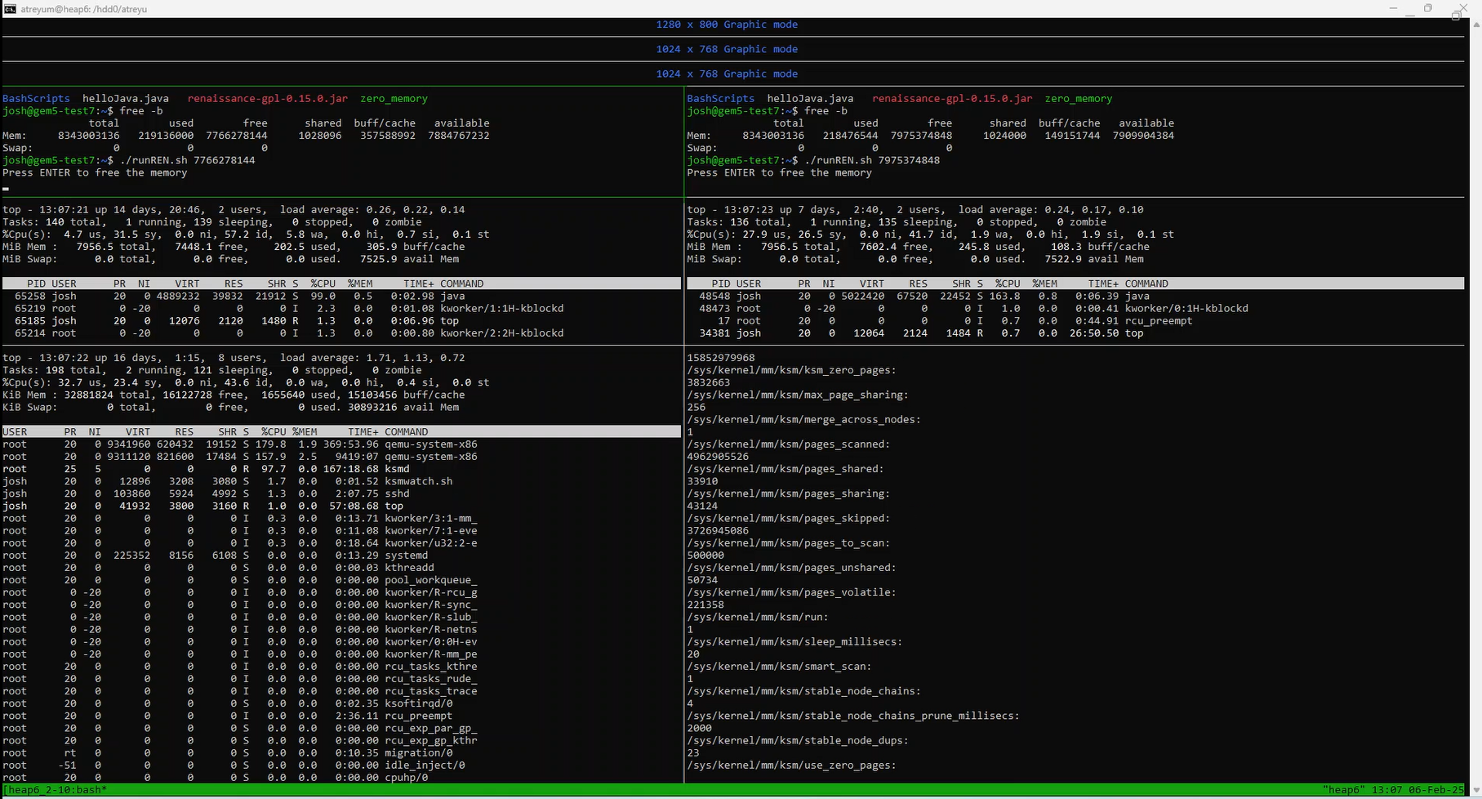Click the terminal icon in the title bar
This screenshot has width=1482, height=799.
pyautogui.click(x=10, y=8)
